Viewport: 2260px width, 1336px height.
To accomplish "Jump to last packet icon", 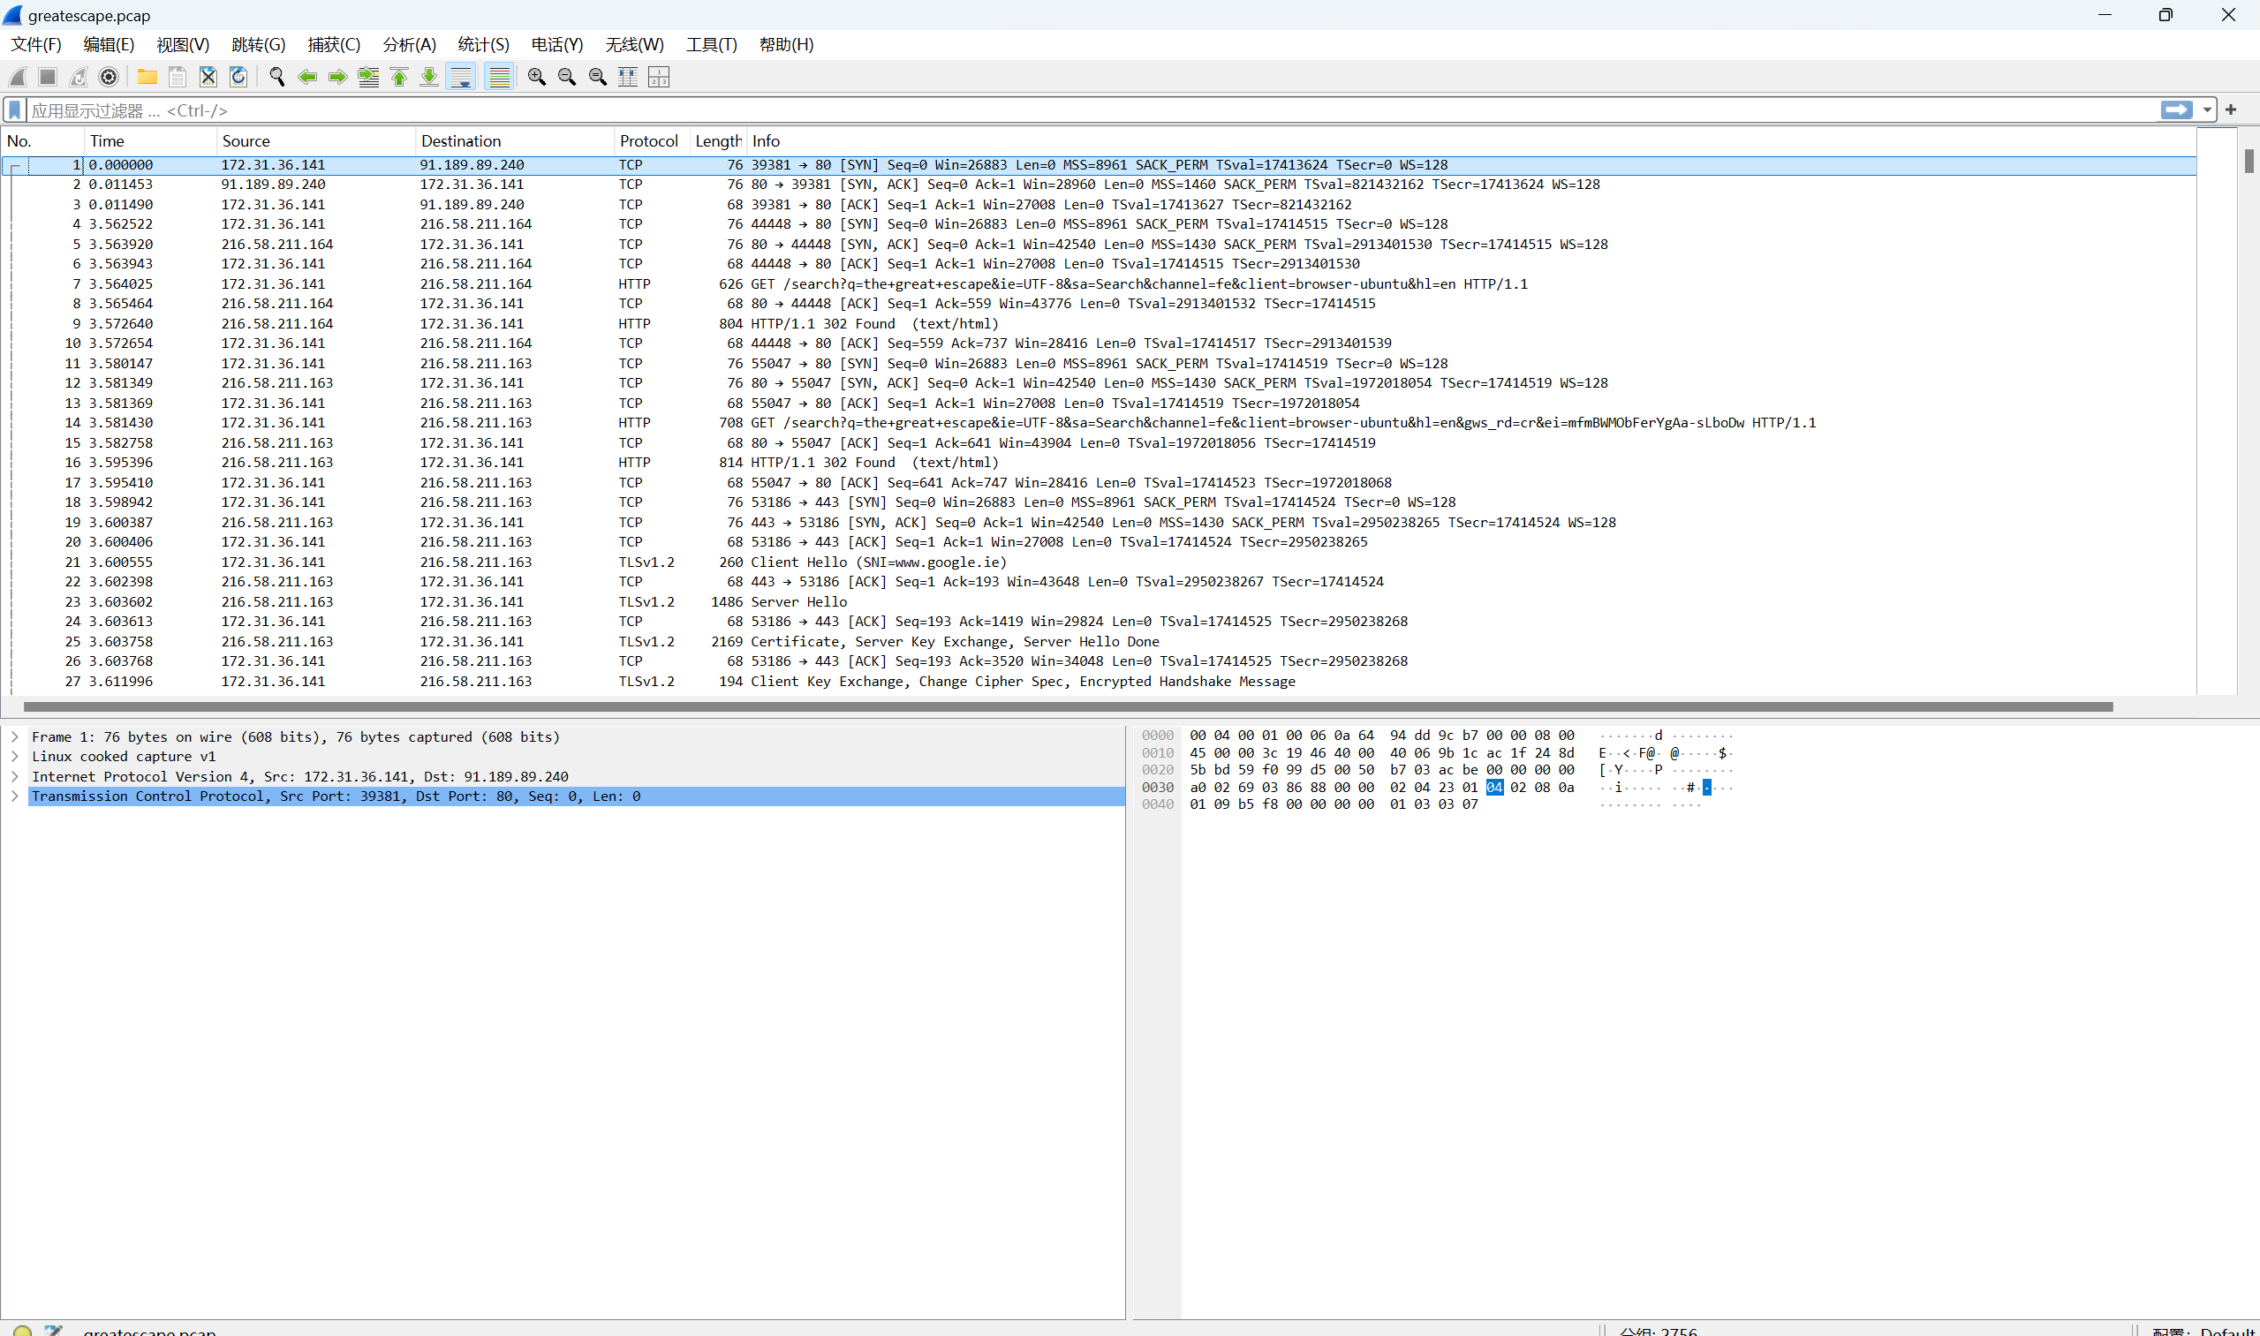I will [x=429, y=78].
